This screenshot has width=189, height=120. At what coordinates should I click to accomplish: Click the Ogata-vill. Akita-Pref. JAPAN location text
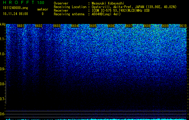134,7
